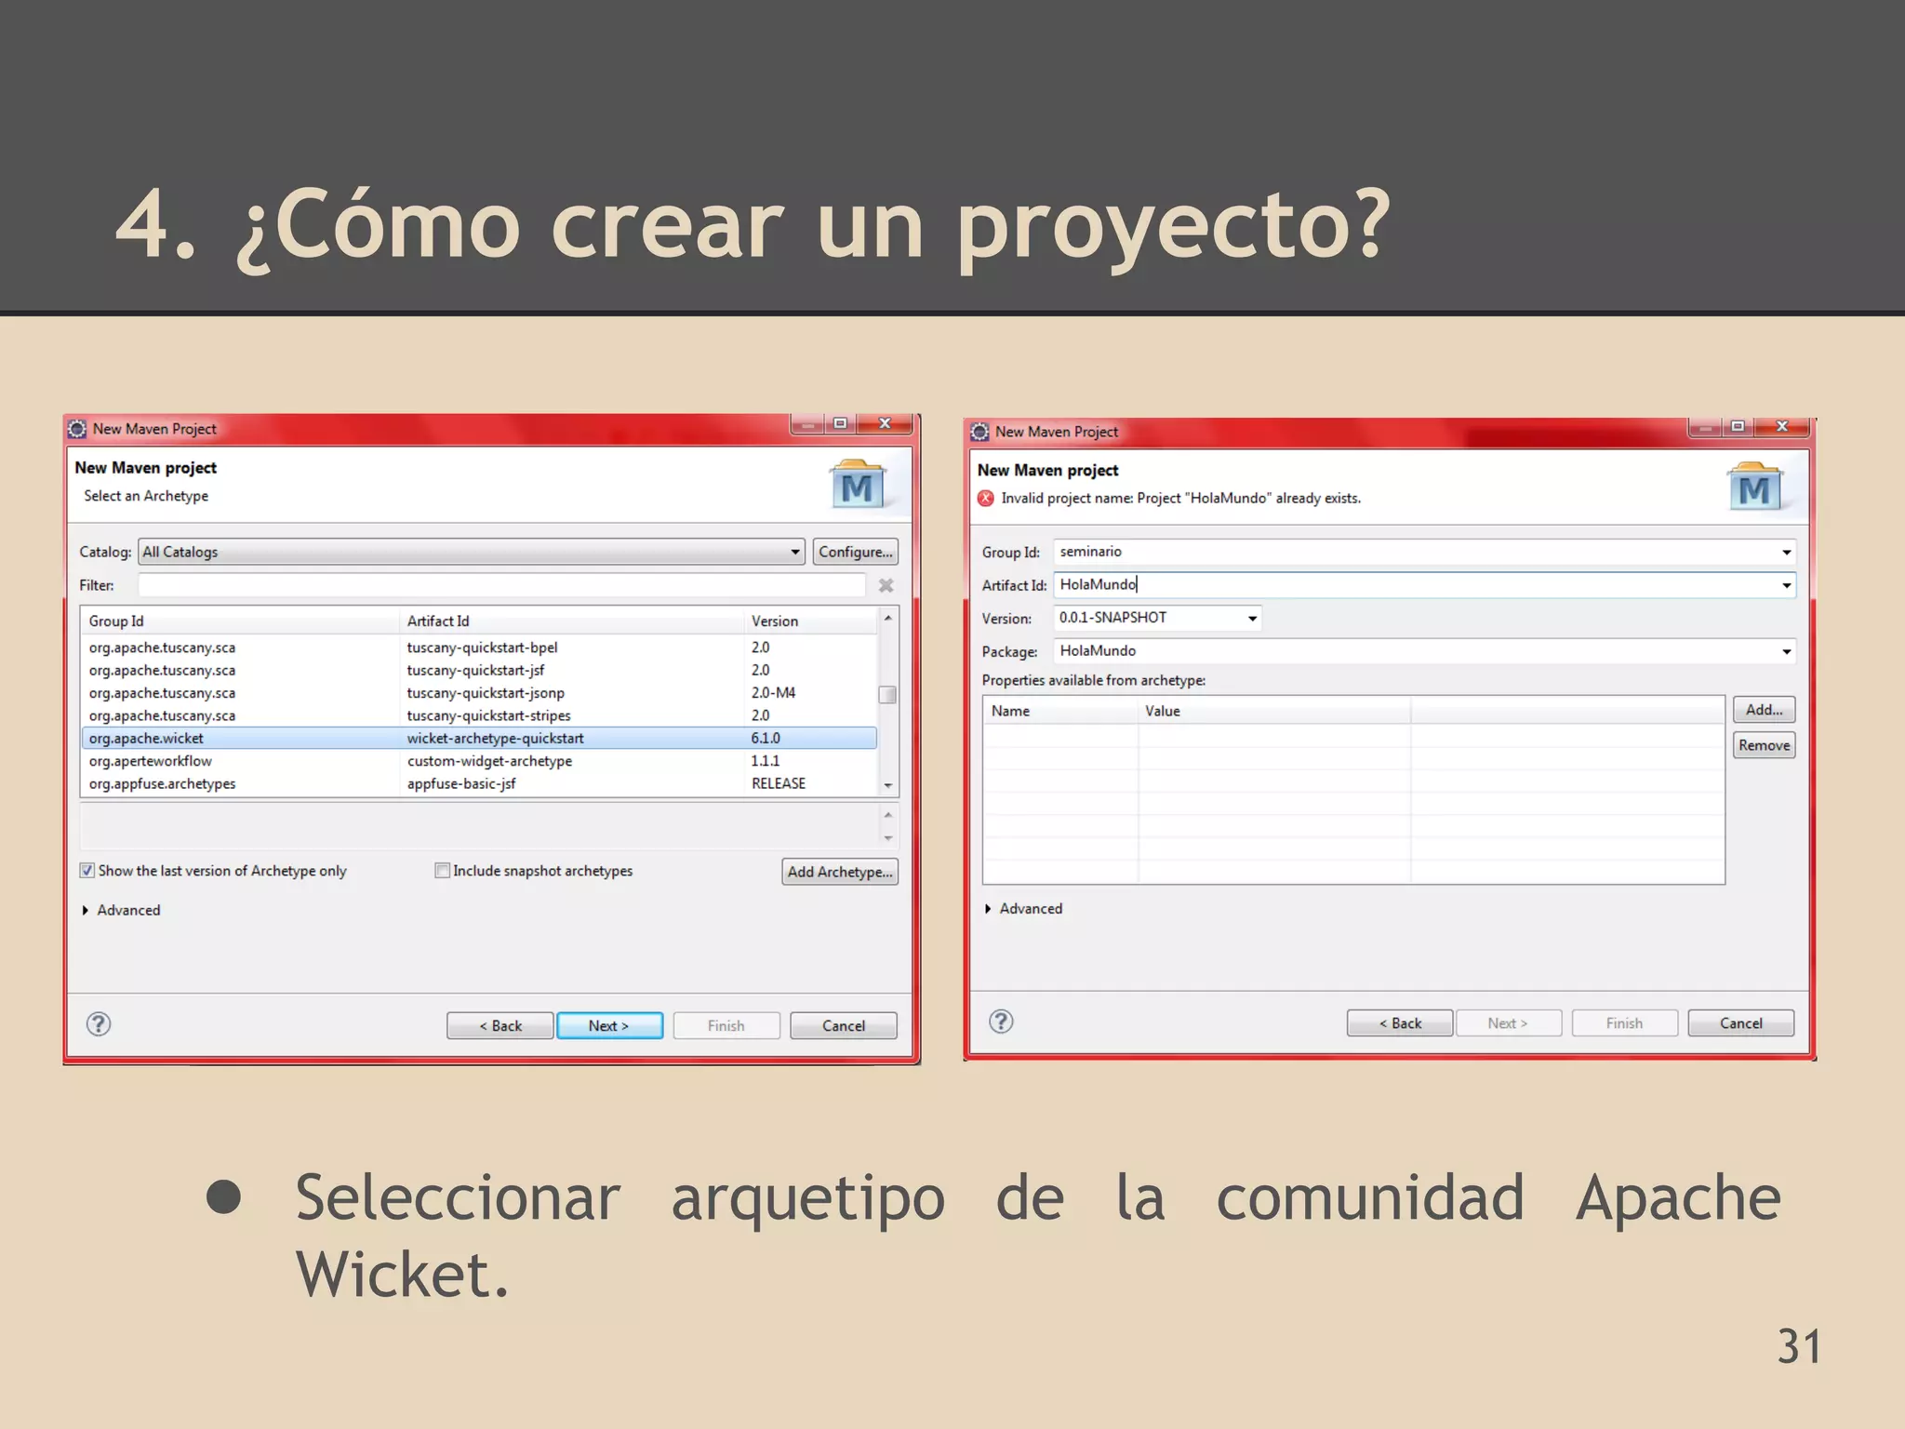Maximize the left New Maven Project window
This screenshot has width=1905, height=1429.
pos(840,424)
